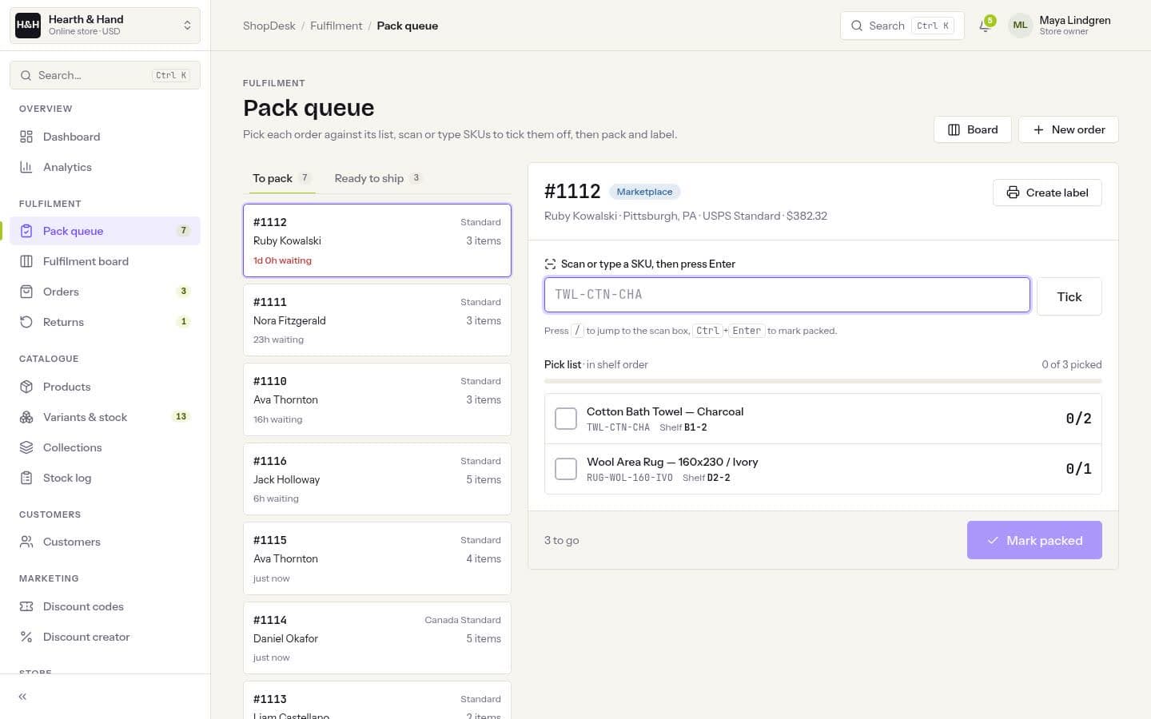Click the New order button
This screenshot has height=719, width=1151.
point(1069,129)
